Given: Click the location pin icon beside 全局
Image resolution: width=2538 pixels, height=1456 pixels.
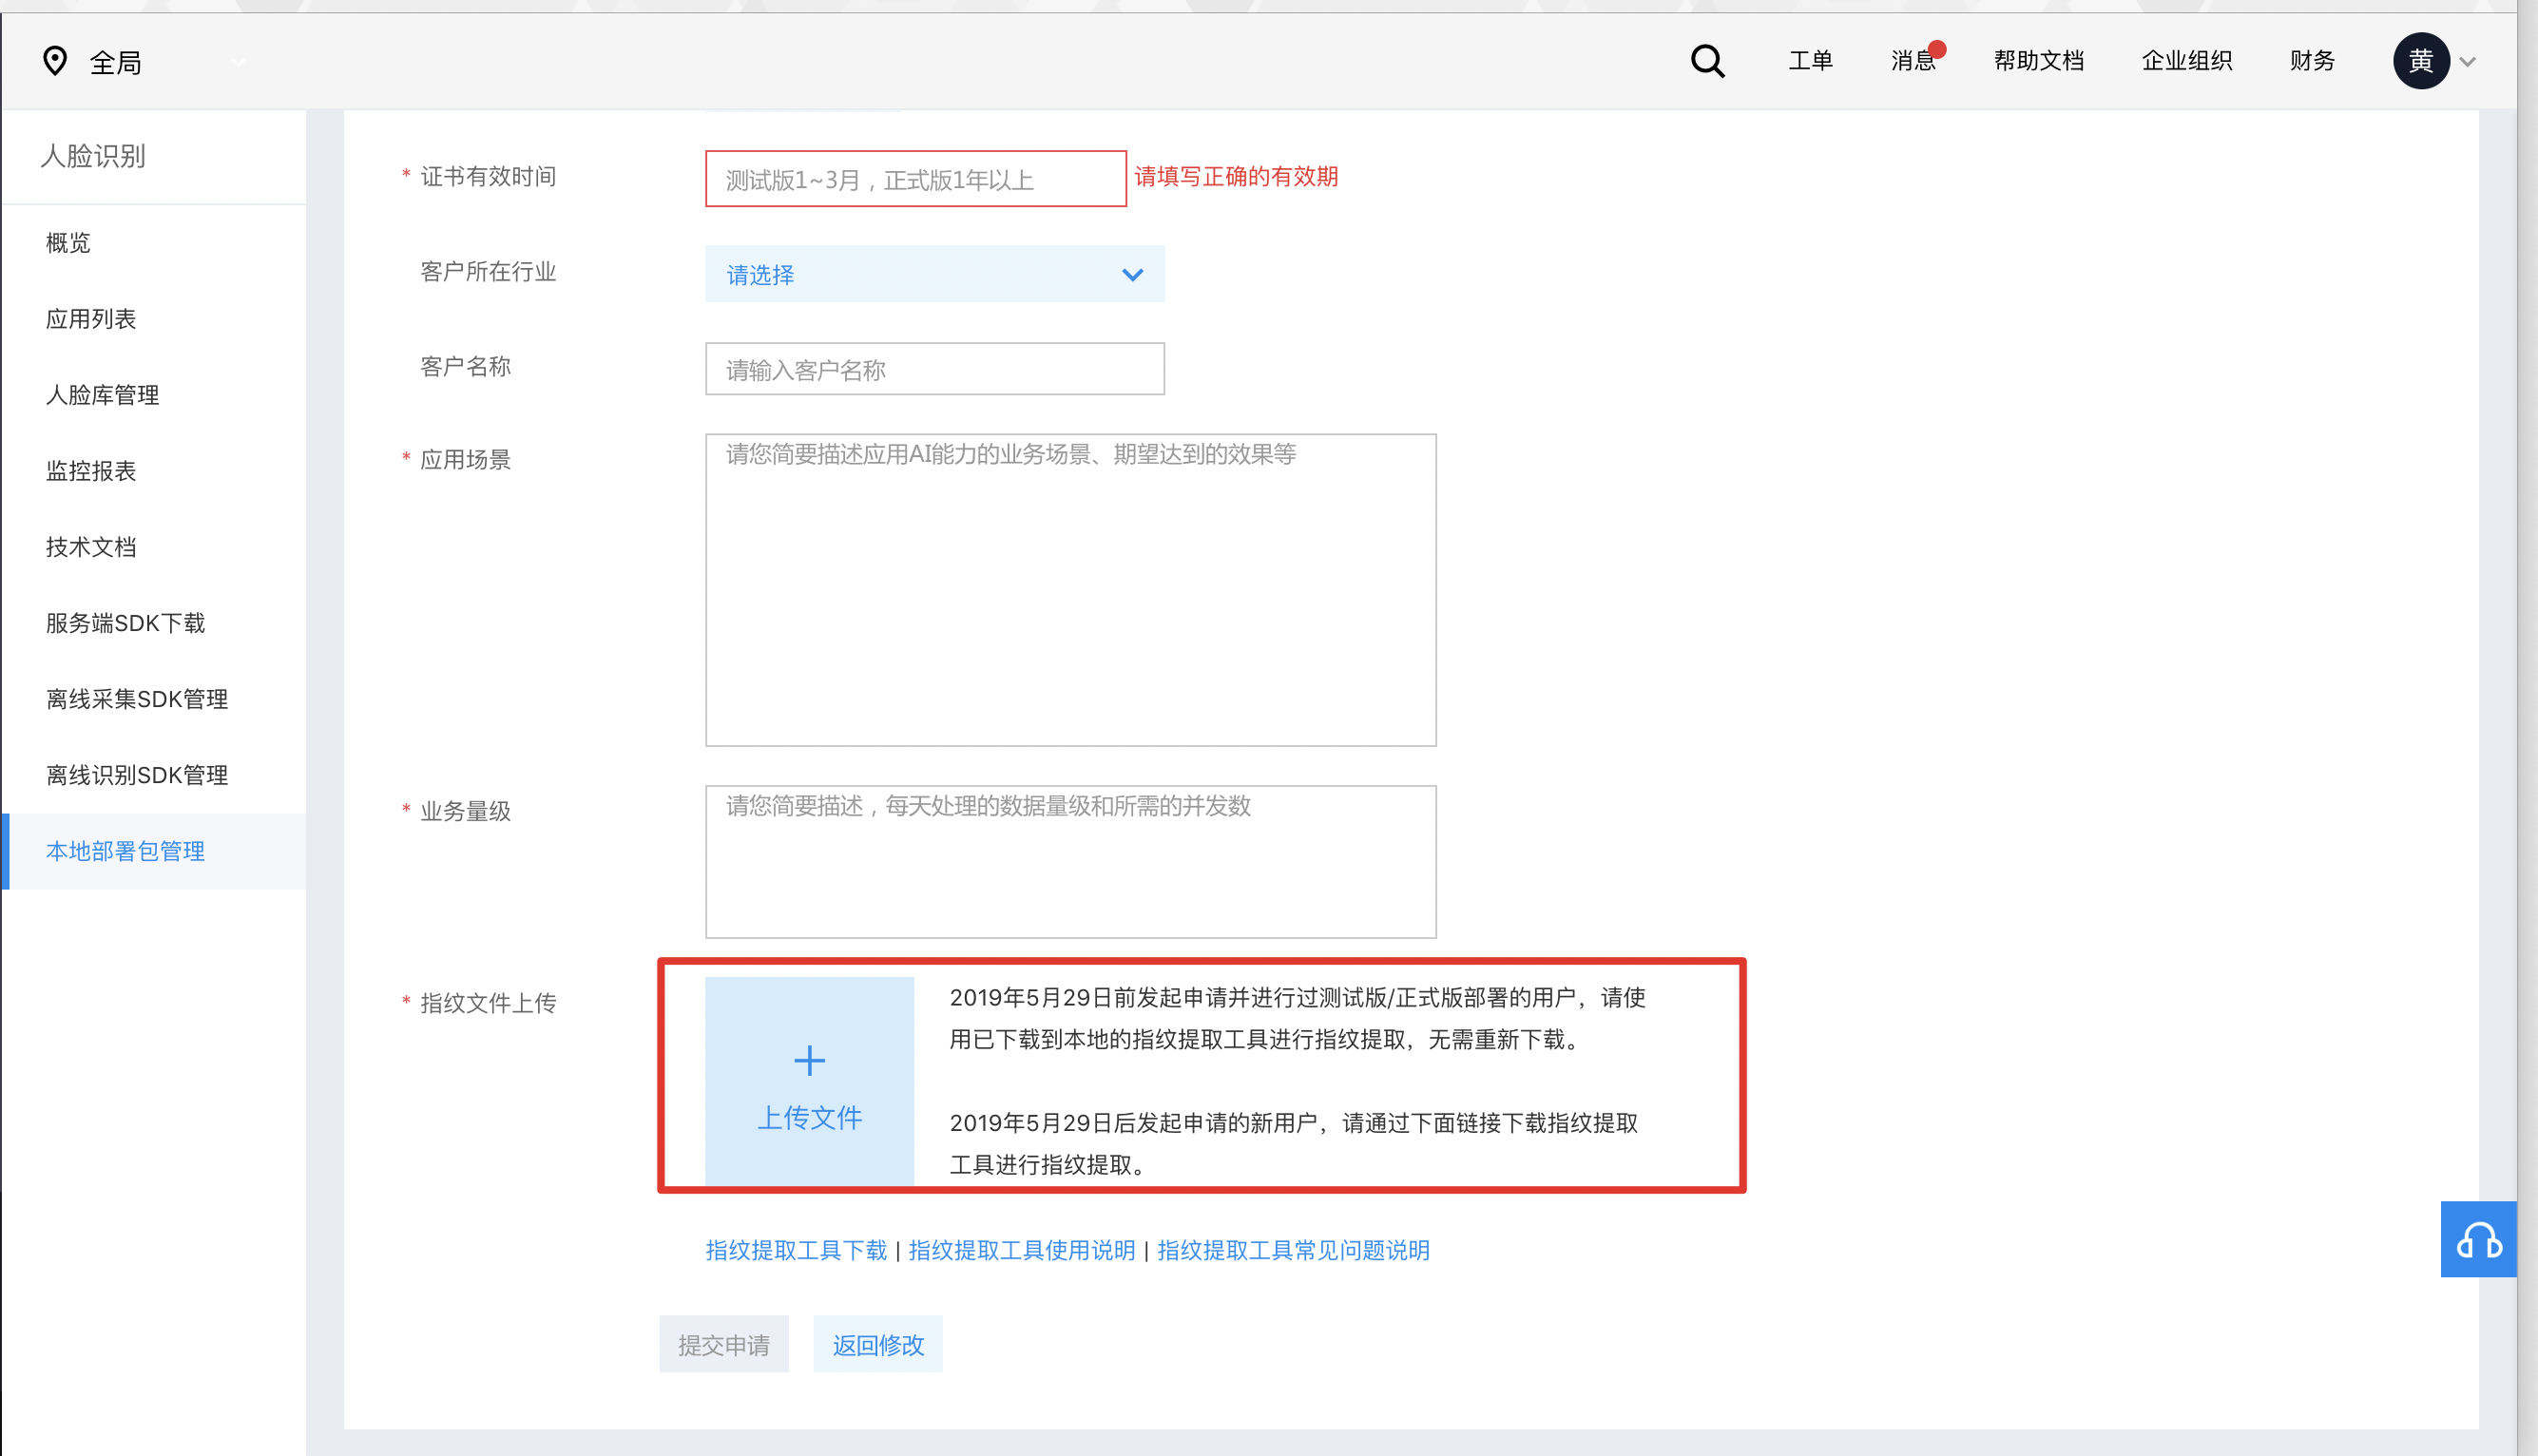Looking at the screenshot, I should 55,61.
